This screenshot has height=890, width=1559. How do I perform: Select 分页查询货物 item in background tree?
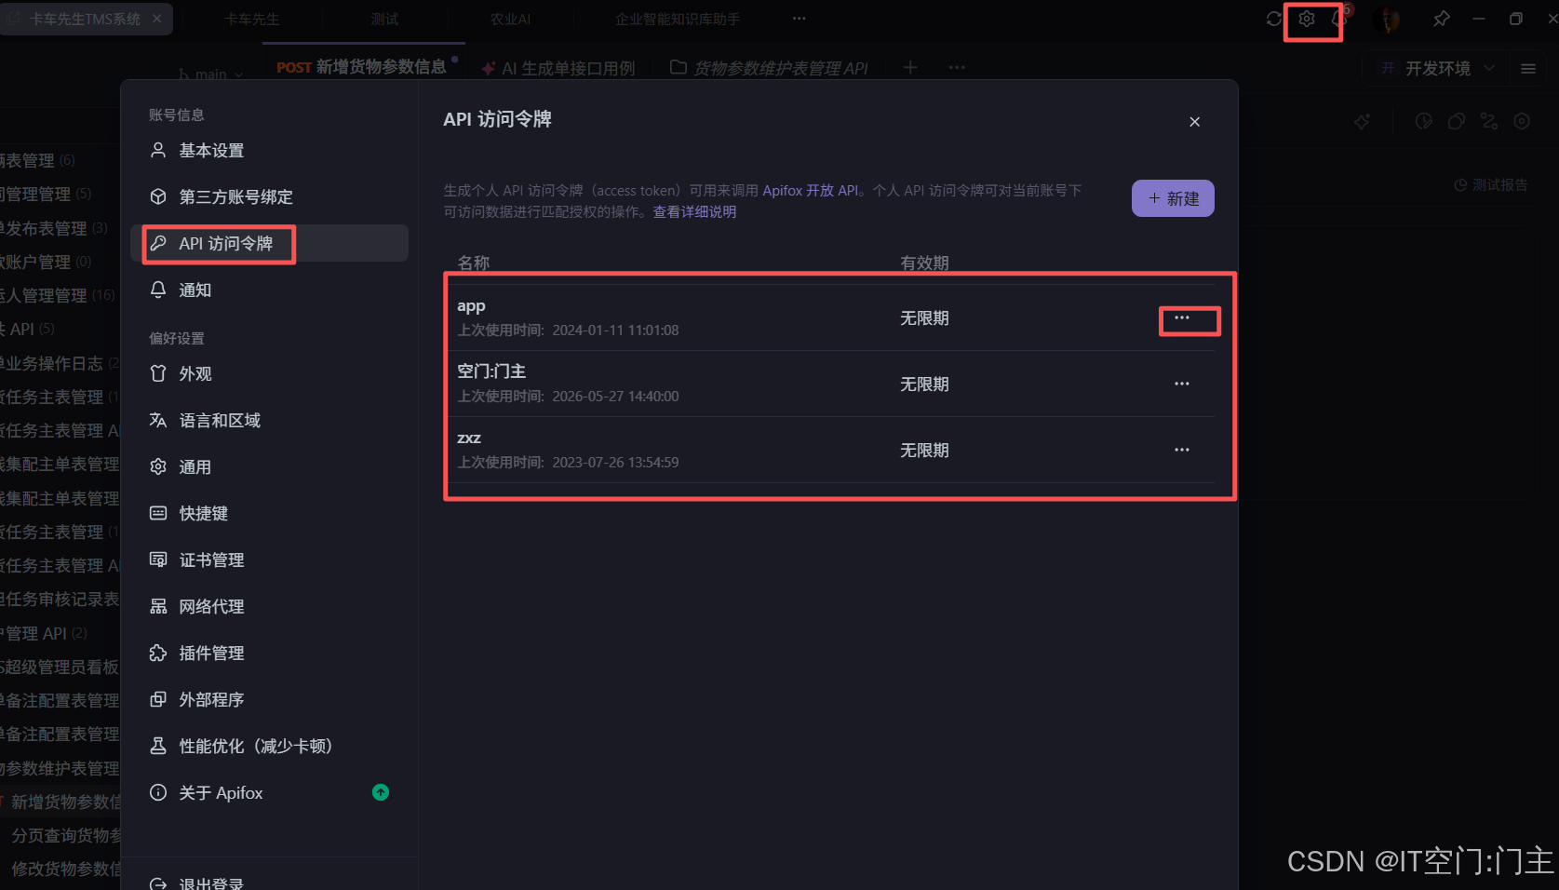coord(65,836)
